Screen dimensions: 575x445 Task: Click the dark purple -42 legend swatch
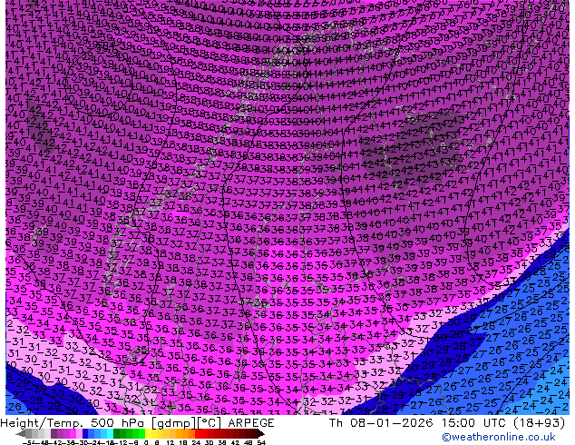click(x=54, y=433)
